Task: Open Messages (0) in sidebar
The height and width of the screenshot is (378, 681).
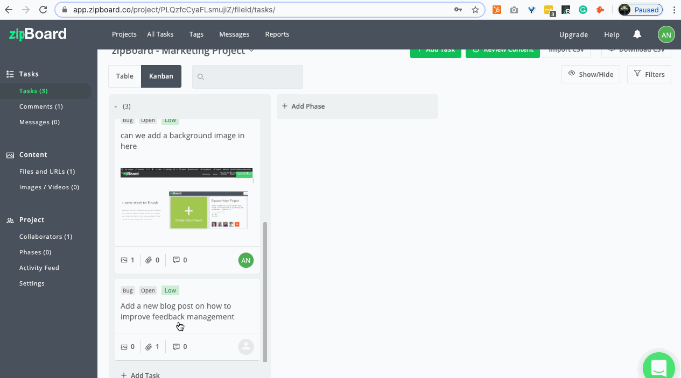Action: coord(39,122)
